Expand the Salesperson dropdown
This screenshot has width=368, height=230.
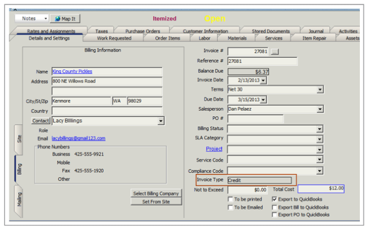(320, 109)
